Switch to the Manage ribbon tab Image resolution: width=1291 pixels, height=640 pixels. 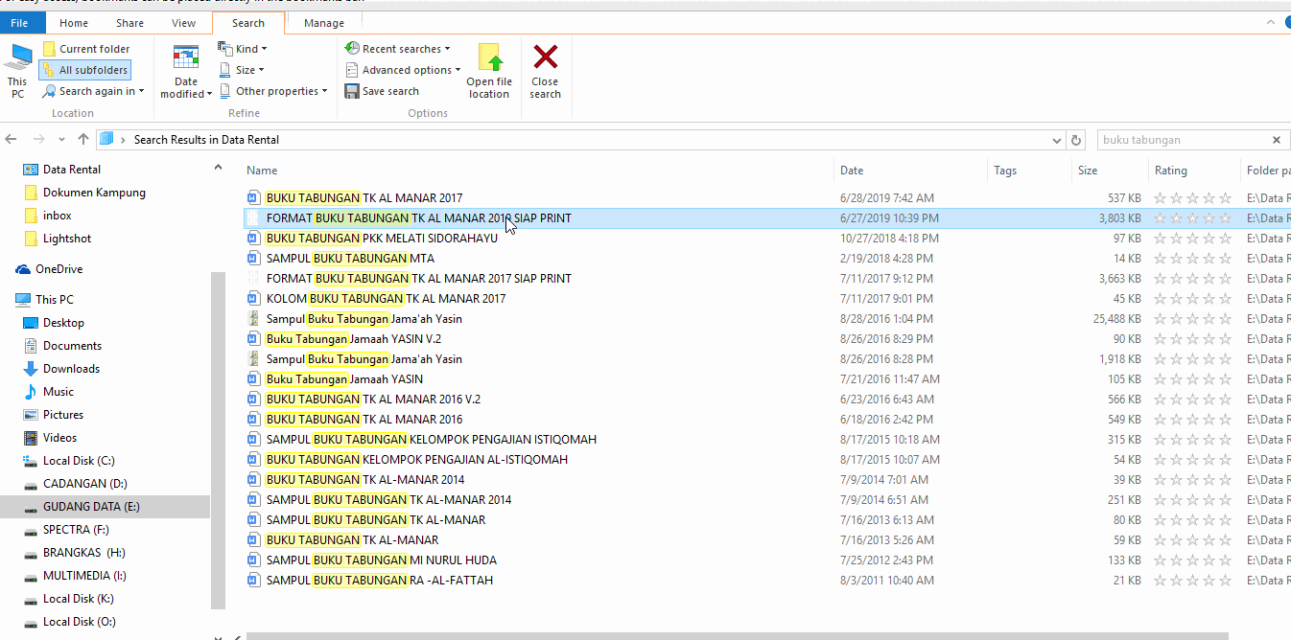[324, 23]
